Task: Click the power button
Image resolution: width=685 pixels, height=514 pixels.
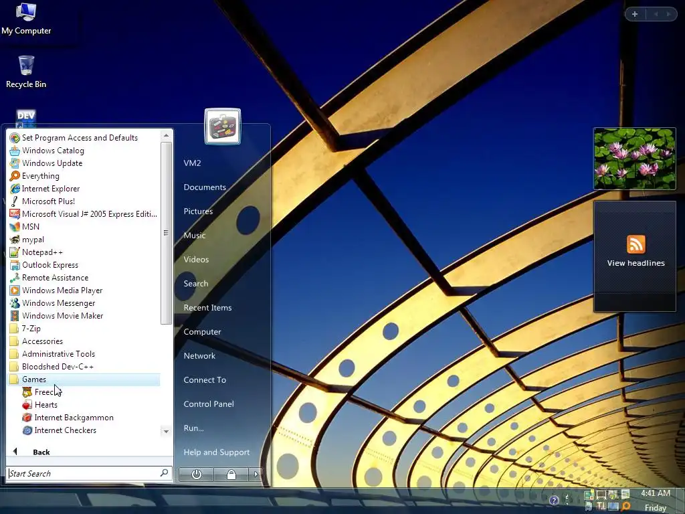Action: click(x=196, y=475)
